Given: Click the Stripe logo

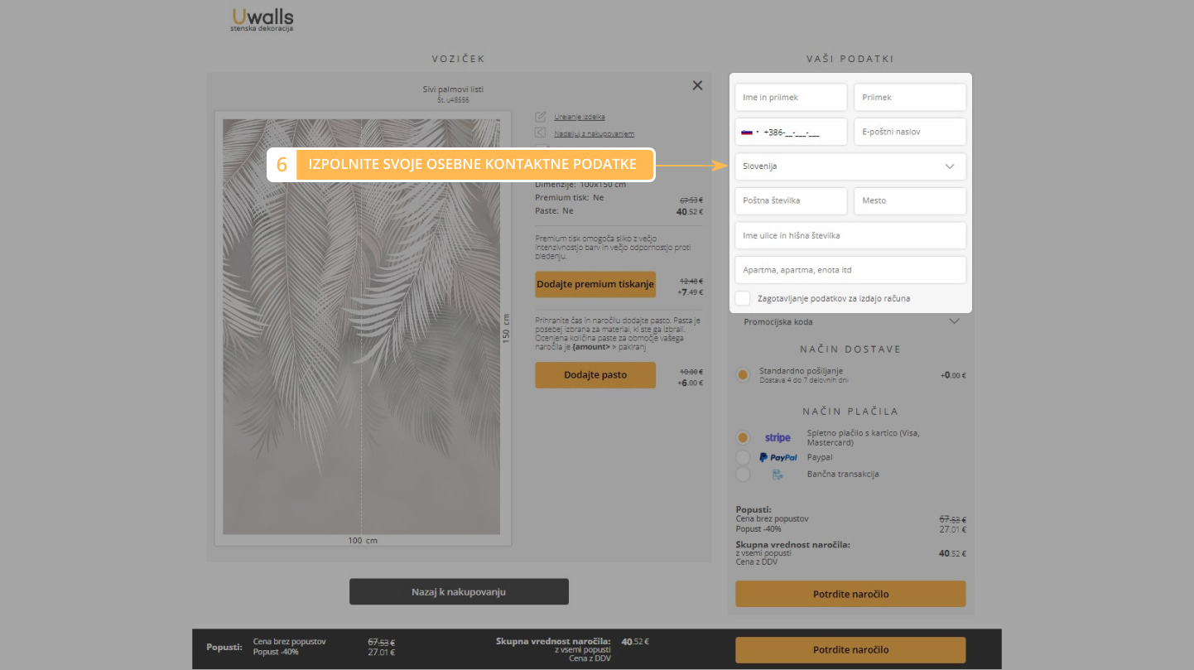Looking at the screenshot, I should [x=778, y=437].
